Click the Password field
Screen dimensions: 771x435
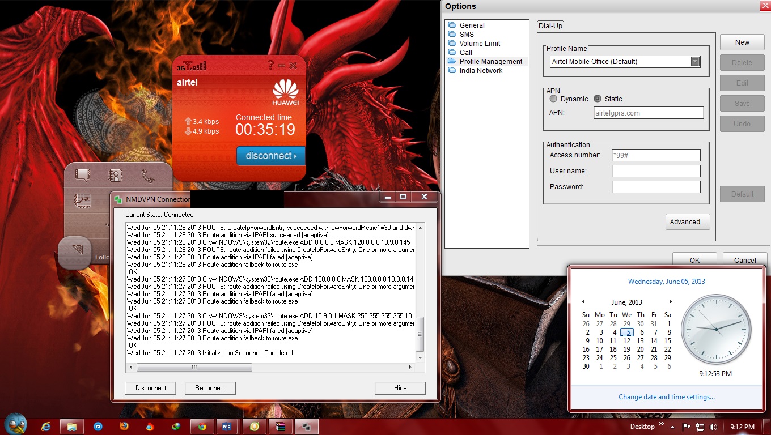(x=656, y=187)
